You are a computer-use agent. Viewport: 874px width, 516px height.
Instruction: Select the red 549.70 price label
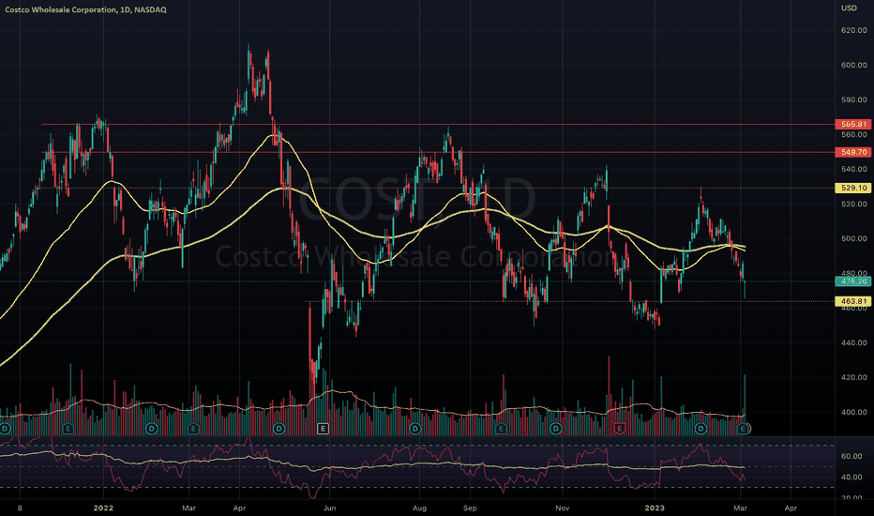tap(853, 152)
